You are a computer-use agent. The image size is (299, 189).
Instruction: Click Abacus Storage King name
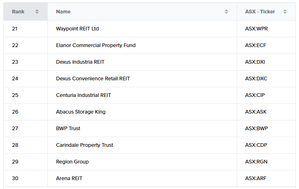pyautogui.click(x=81, y=112)
